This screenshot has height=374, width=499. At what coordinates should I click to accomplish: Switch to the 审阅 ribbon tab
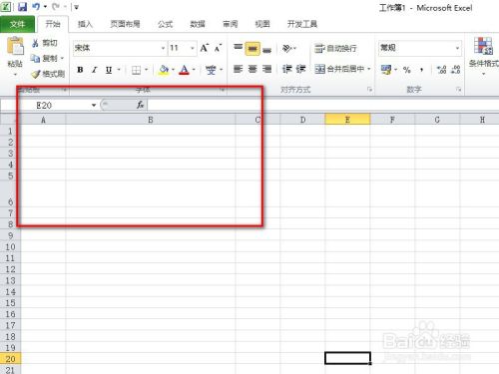[230, 24]
